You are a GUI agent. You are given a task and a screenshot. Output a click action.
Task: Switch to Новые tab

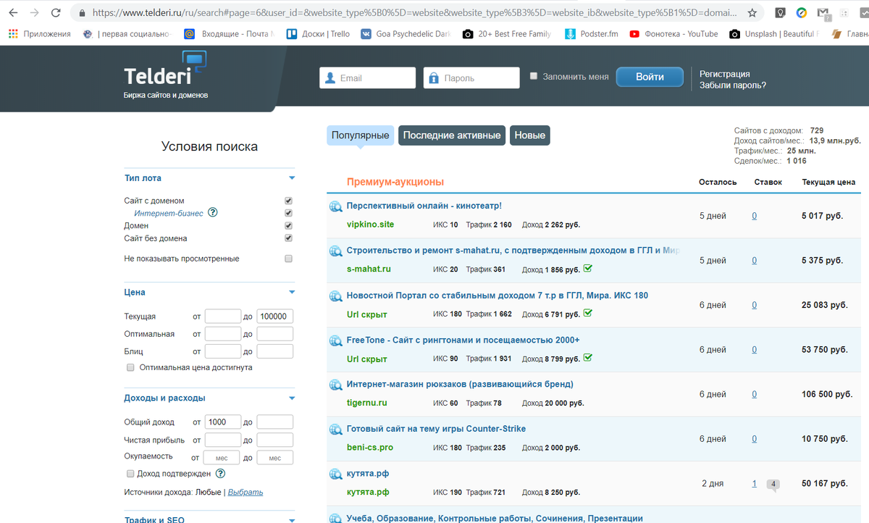click(x=529, y=135)
